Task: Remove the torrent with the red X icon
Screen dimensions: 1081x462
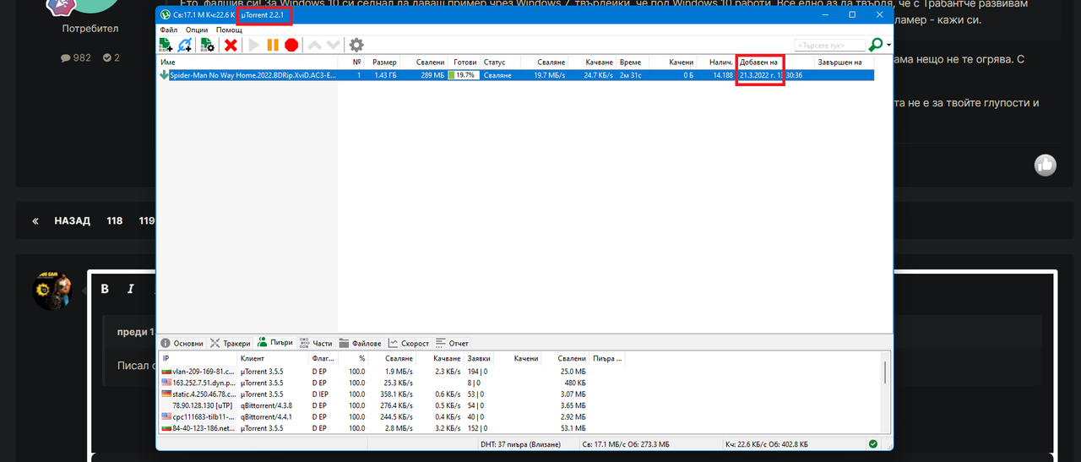Action: 230,45
